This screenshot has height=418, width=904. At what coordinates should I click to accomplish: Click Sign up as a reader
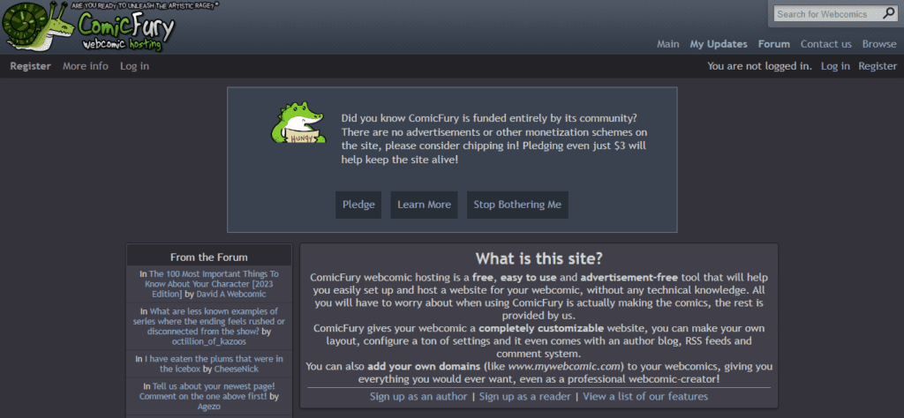(524, 397)
